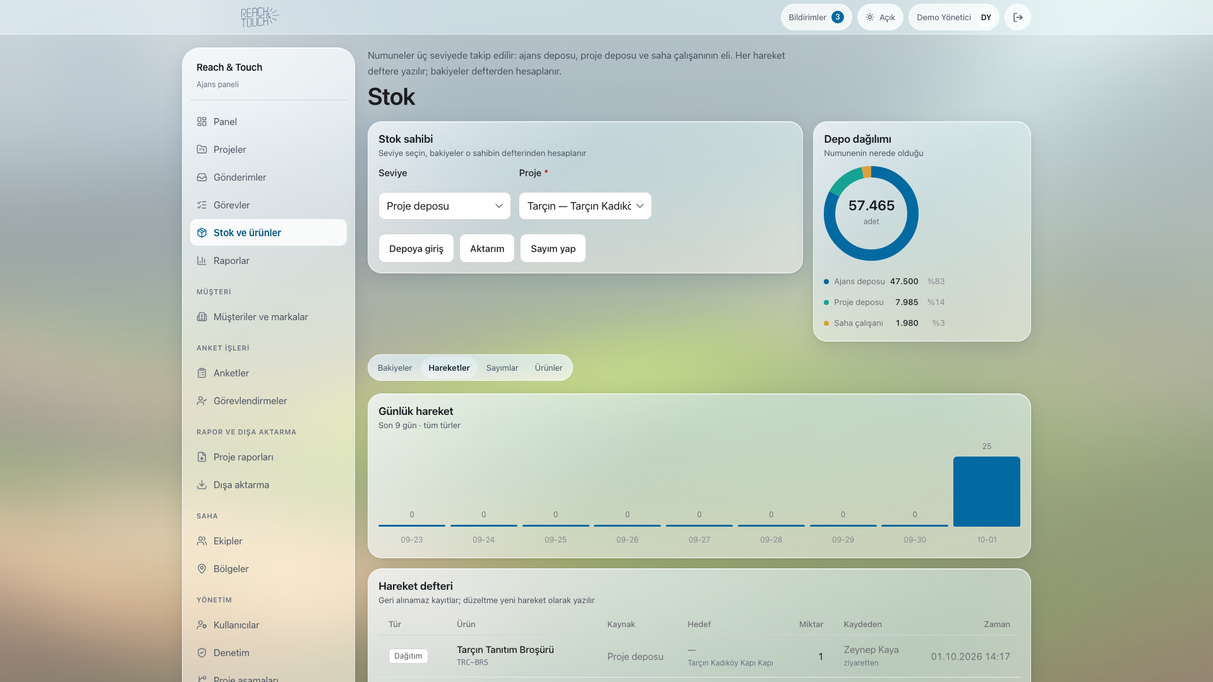Click the Miktar column header

[811, 624]
